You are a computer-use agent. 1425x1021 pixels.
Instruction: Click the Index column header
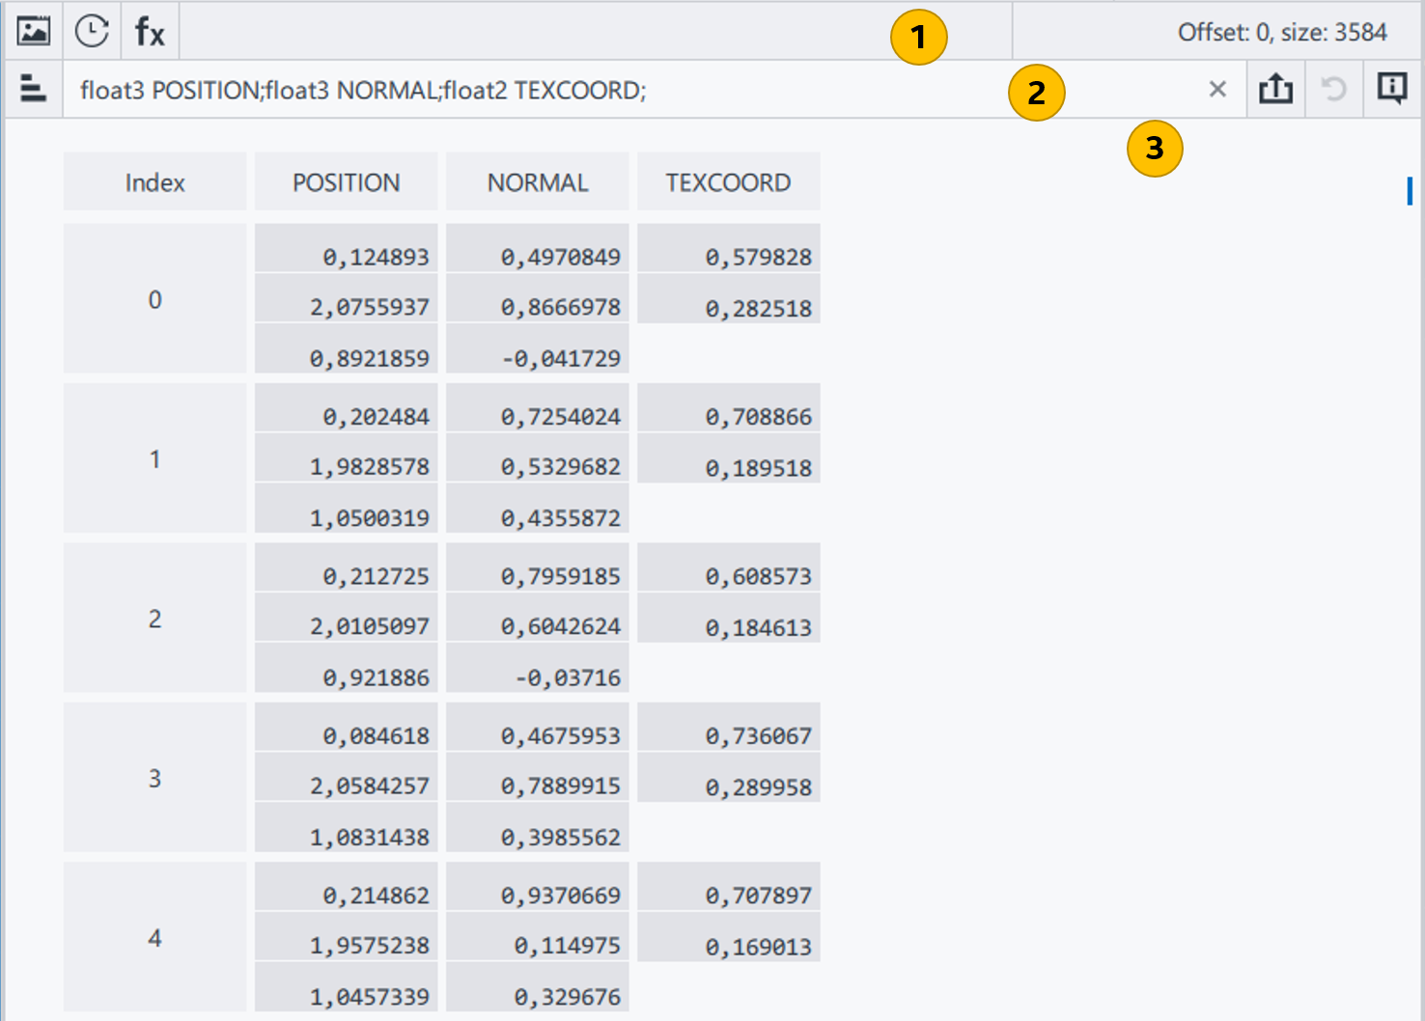coord(154,182)
